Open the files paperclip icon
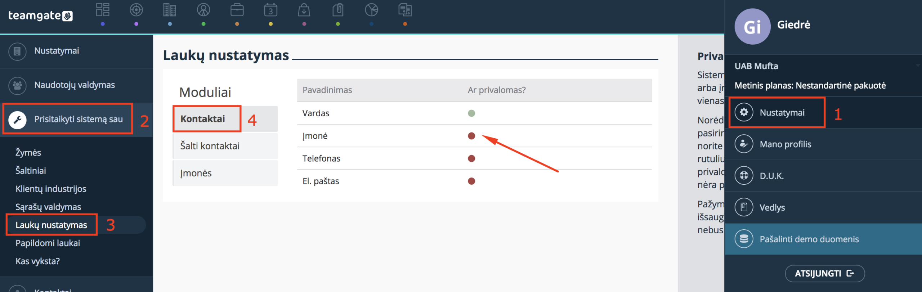 point(338,10)
